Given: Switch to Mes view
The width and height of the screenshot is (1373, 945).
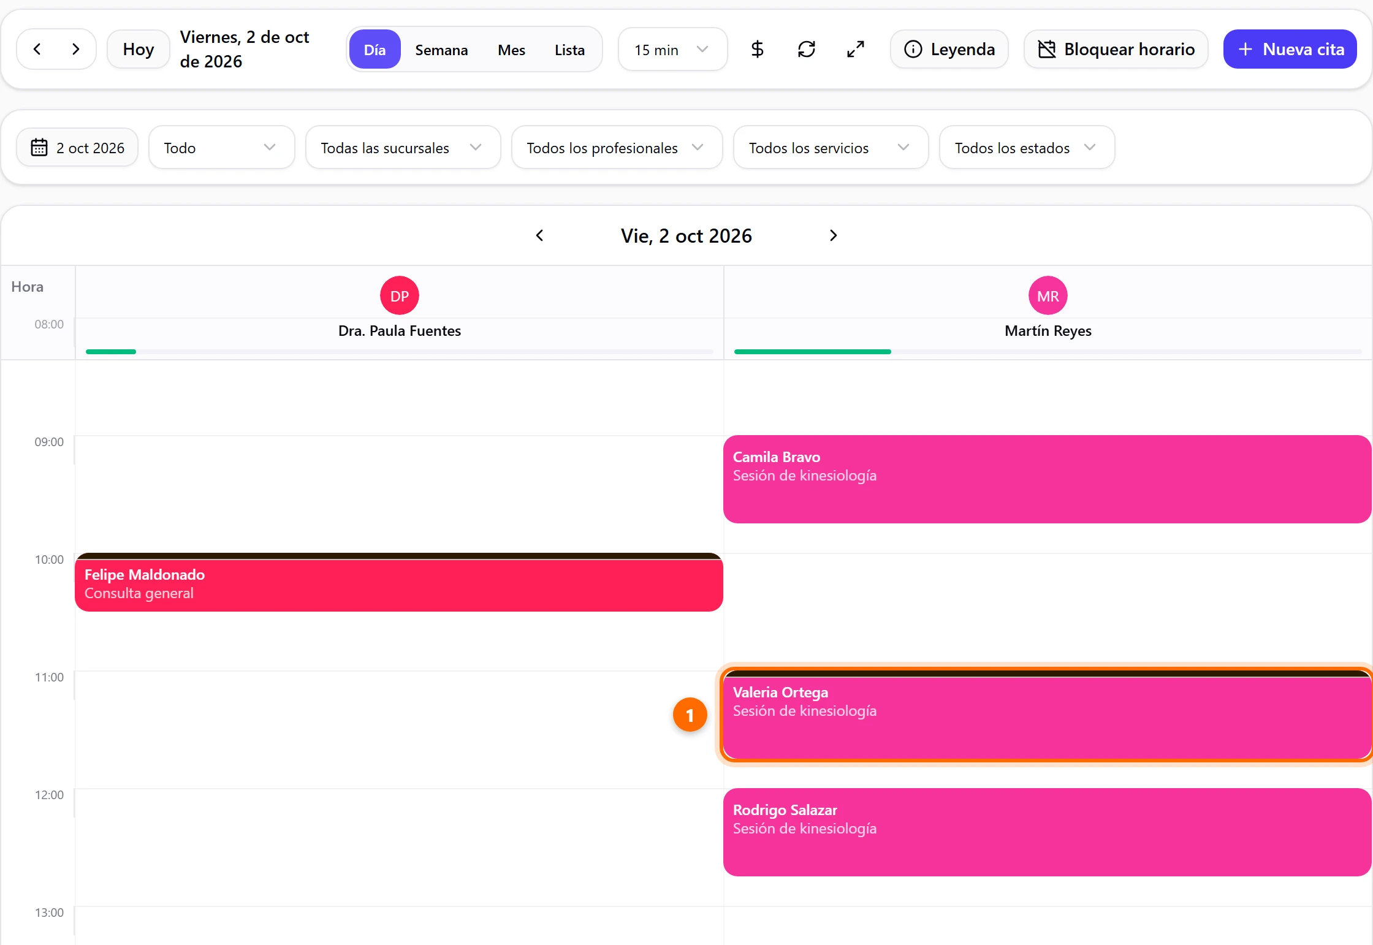Looking at the screenshot, I should 511,50.
